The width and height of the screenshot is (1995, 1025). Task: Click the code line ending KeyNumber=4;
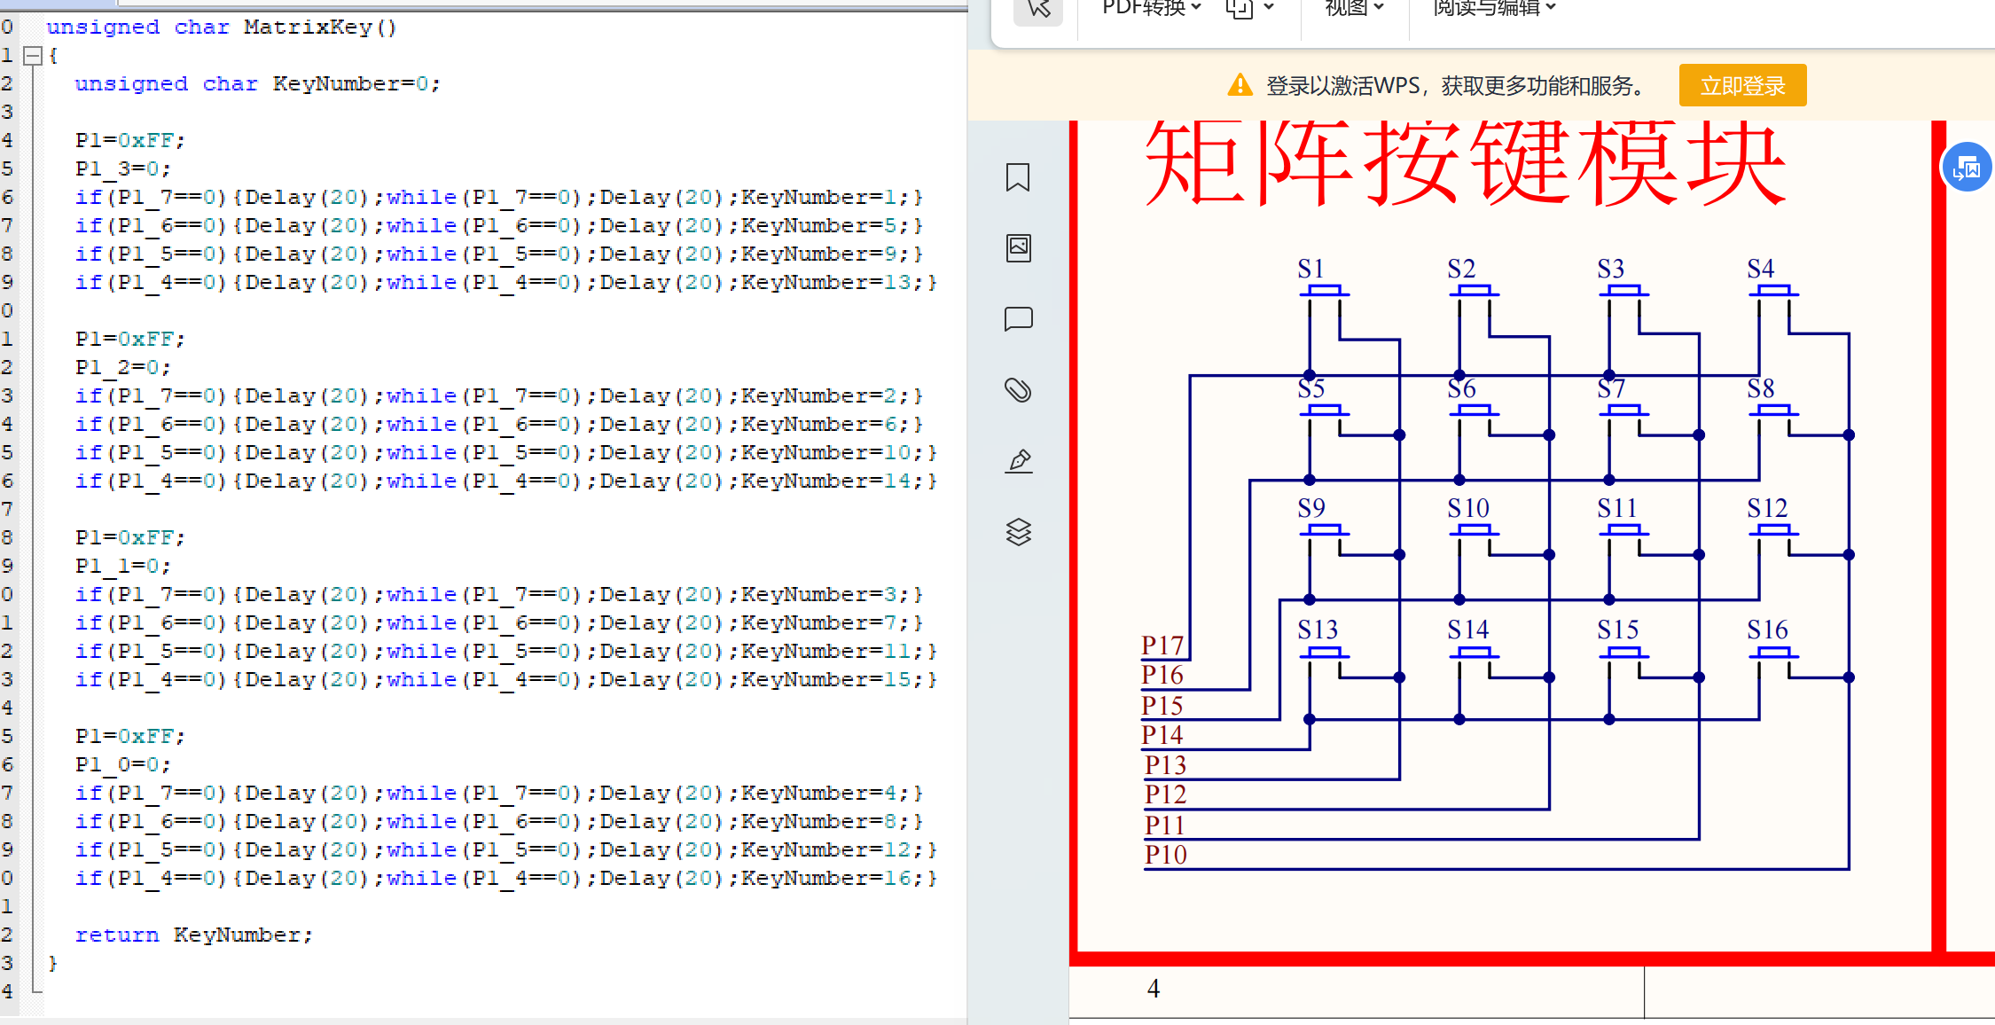tap(499, 794)
